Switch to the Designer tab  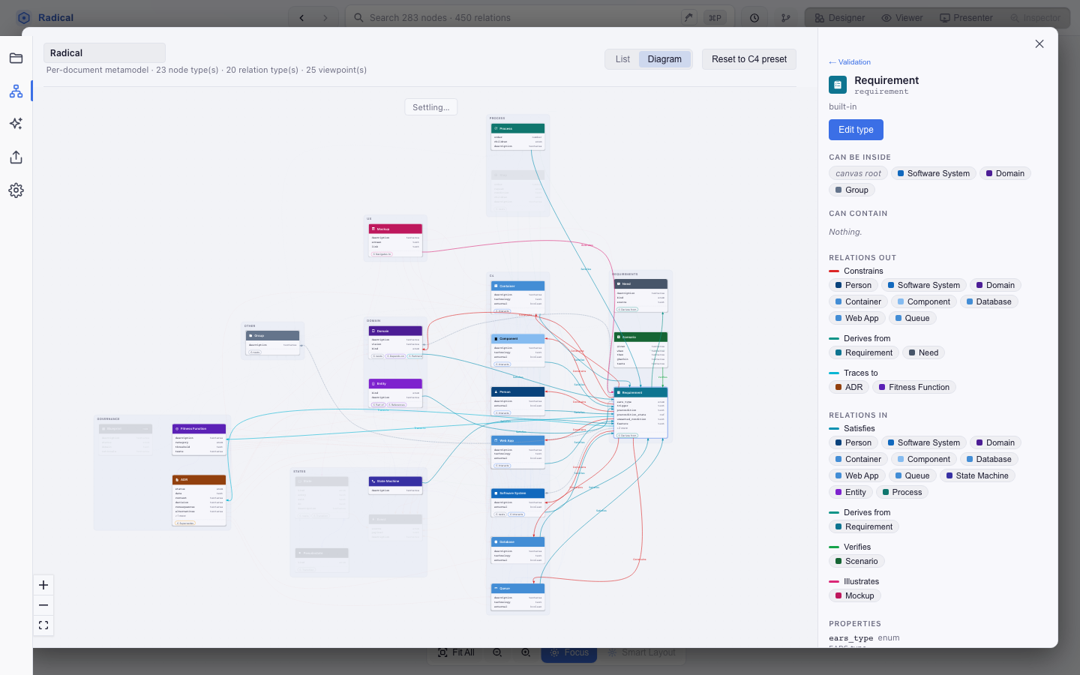point(839,18)
